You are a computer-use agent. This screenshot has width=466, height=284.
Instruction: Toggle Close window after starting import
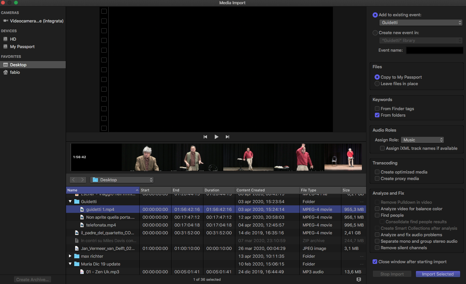click(x=375, y=262)
